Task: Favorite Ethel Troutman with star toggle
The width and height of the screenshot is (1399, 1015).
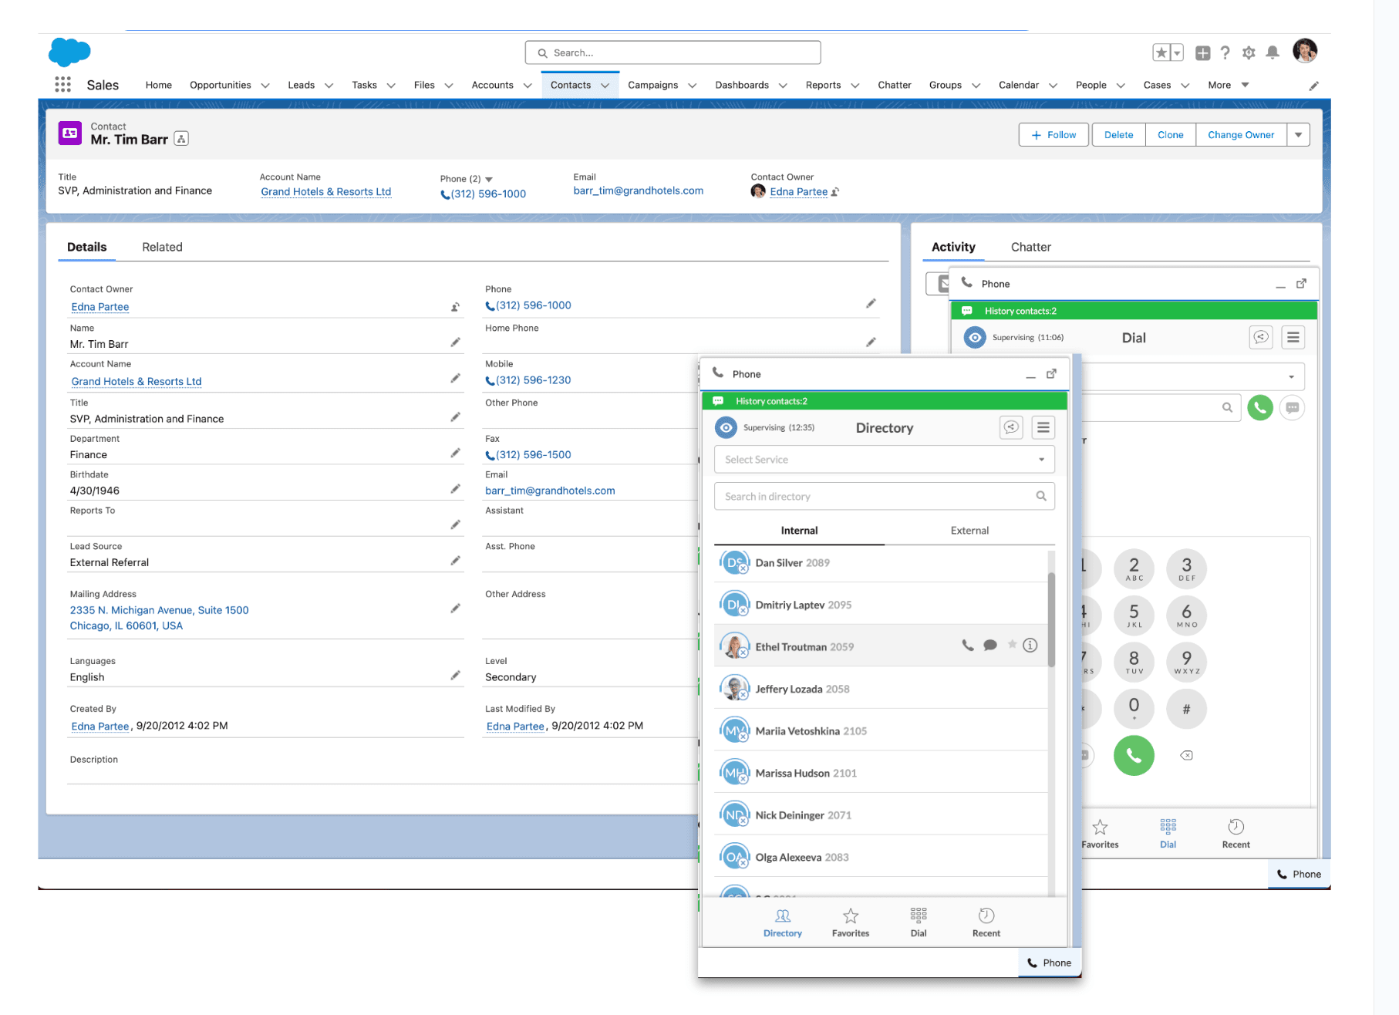Action: pos(1012,645)
